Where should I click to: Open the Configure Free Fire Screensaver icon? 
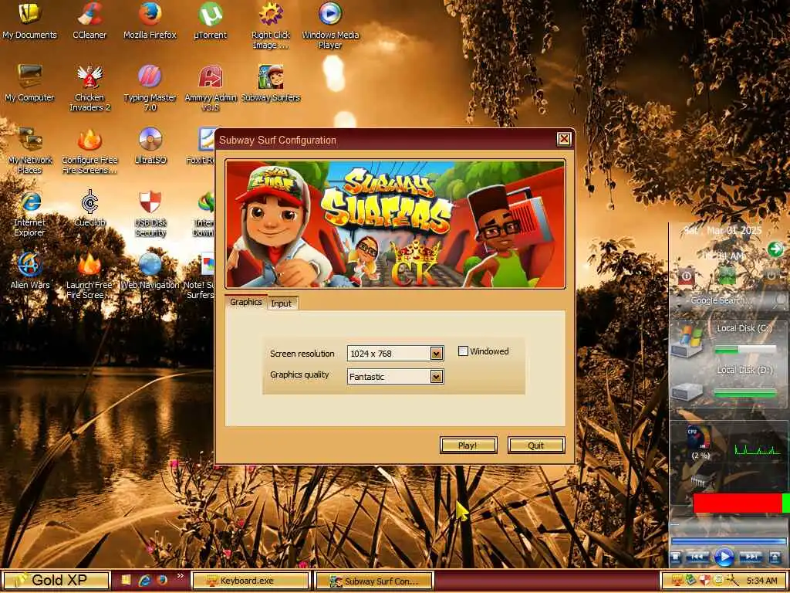coord(89,151)
